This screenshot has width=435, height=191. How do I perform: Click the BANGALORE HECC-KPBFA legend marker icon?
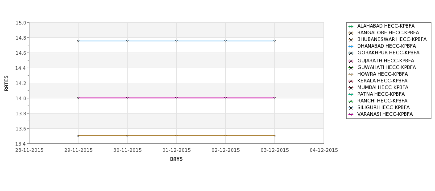coord(351,33)
